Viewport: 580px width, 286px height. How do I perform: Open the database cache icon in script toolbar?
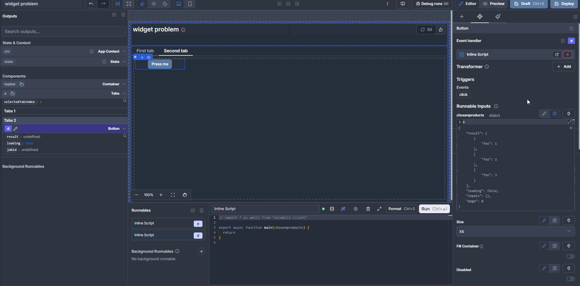click(x=332, y=209)
